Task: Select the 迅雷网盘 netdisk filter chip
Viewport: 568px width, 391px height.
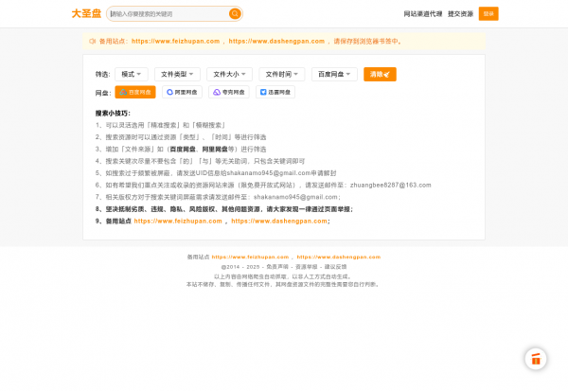Action: (275, 93)
